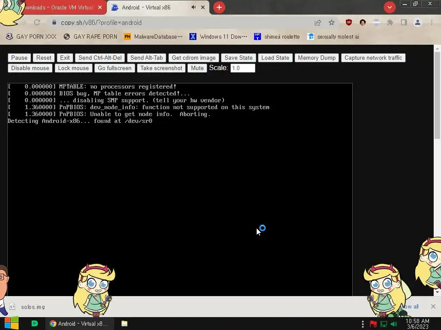Open the Extensions puzzle menu

coord(390,22)
